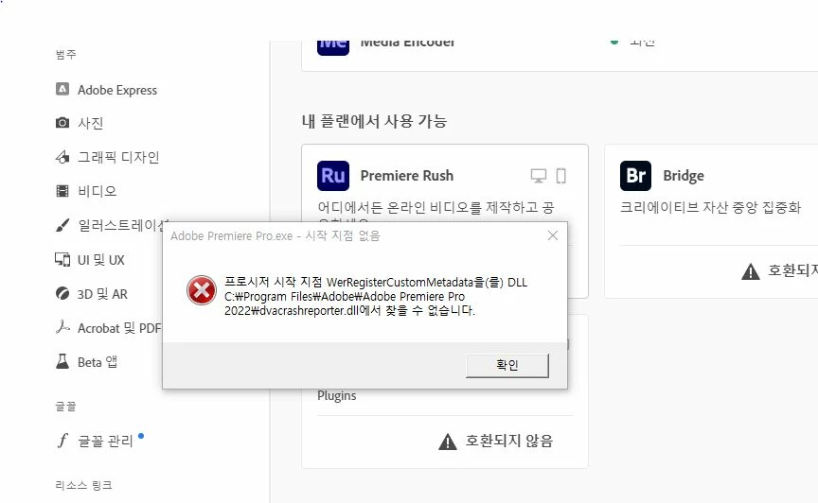Viewport: 818px width, 503px height.
Task: Click warning triangle on the Bridge card
Action: coord(750,271)
